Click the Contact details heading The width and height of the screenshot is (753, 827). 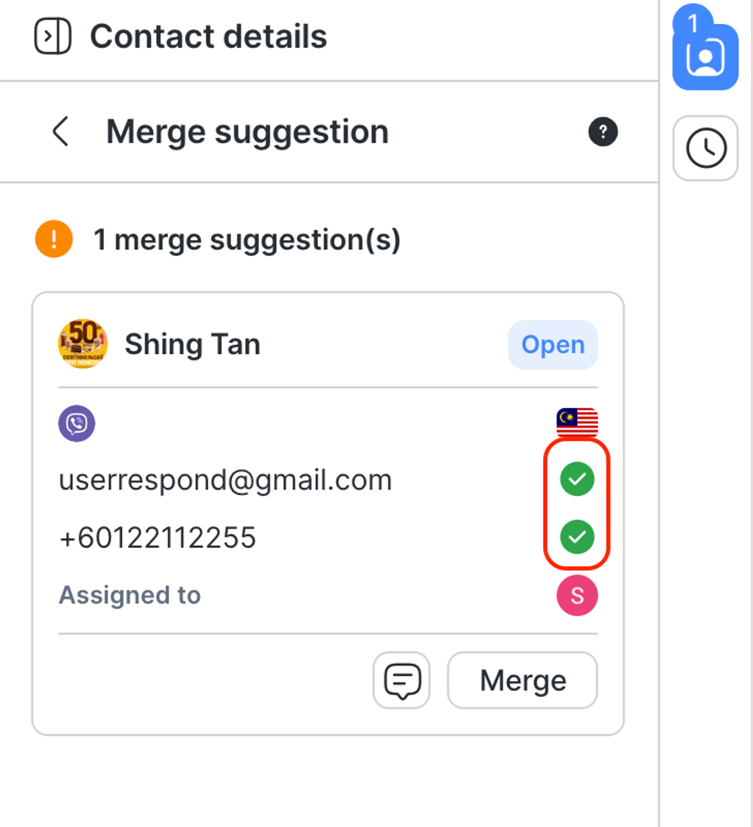[x=209, y=36]
